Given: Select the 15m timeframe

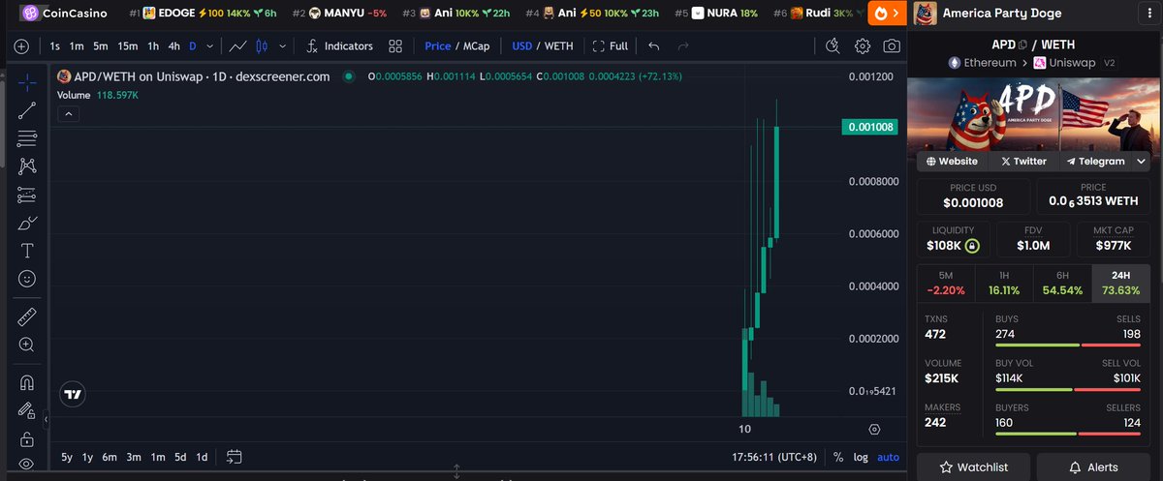Looking at the screenshot, I should 128,45.
